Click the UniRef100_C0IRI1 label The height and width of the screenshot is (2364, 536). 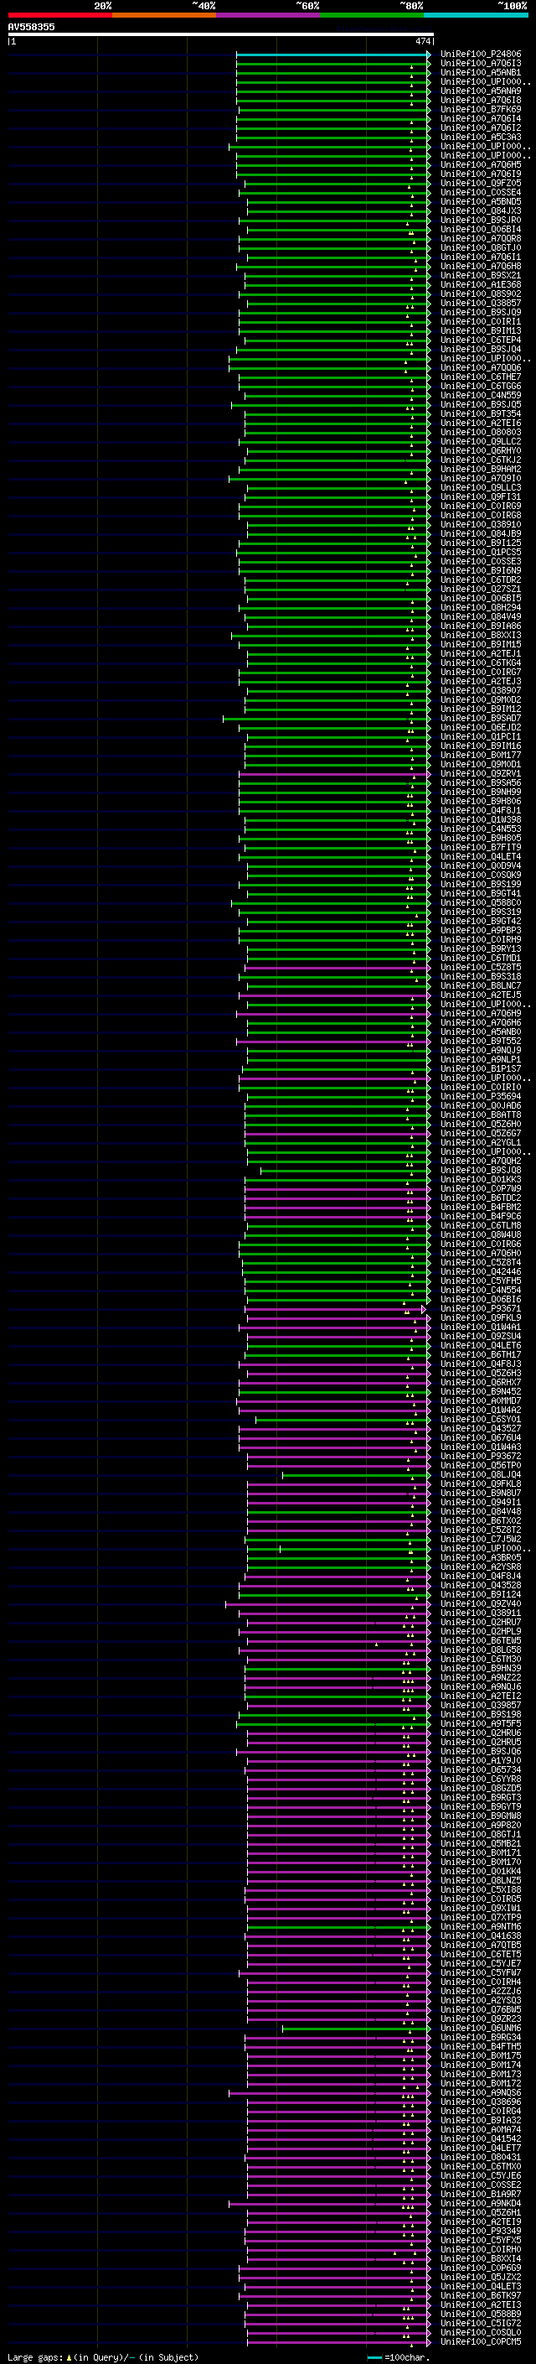pos(481,321)
